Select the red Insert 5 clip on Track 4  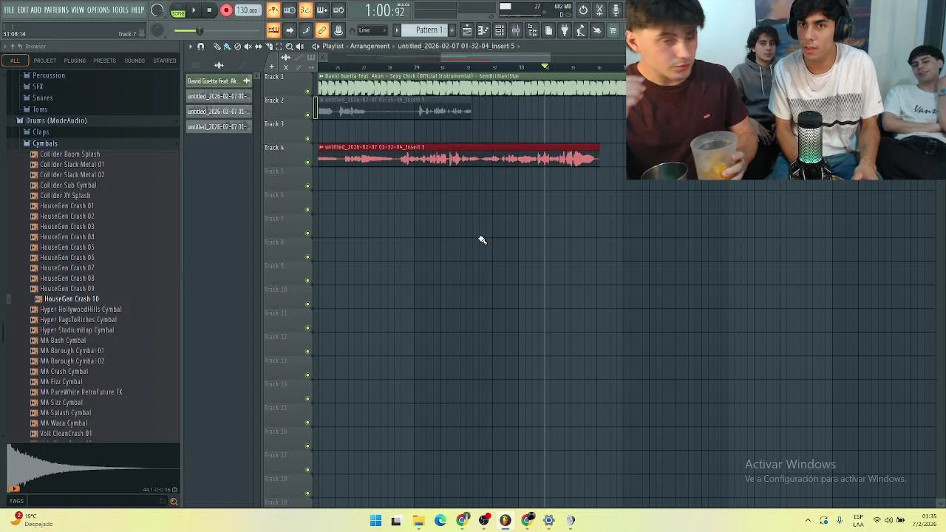pos(458,154)
